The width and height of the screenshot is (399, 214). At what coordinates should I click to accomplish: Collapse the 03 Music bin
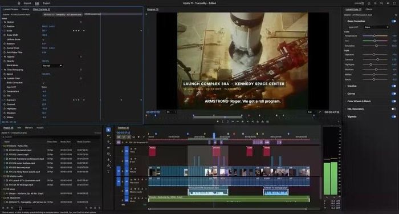(x=2, y=189)
